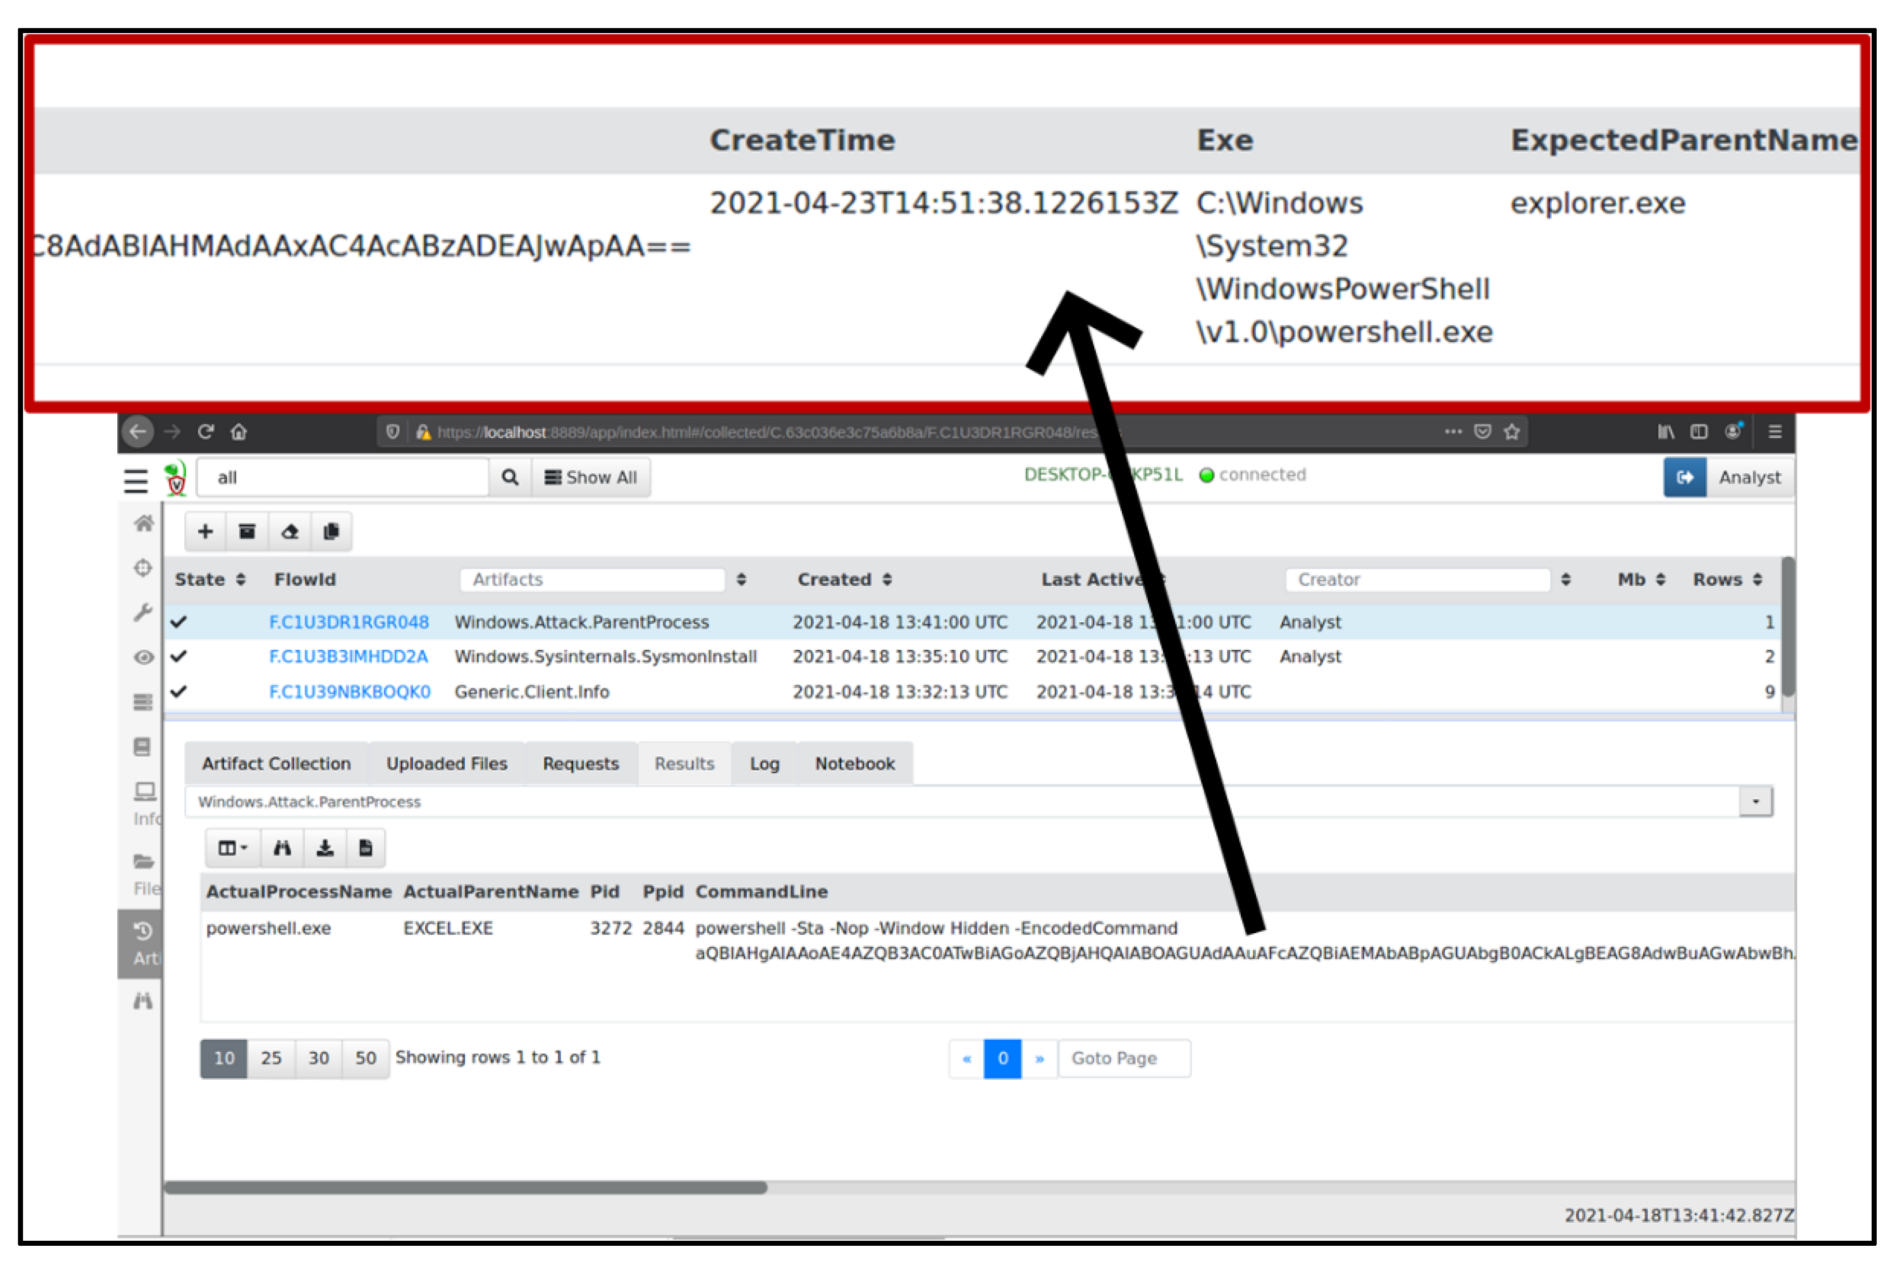The width and height of the screenshot is (1898, 1266).
Task: Open the column selector dropdown
Action: 232,848
